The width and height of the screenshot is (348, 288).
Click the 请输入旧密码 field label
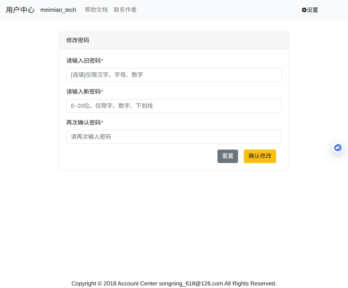tap(83, 61)
